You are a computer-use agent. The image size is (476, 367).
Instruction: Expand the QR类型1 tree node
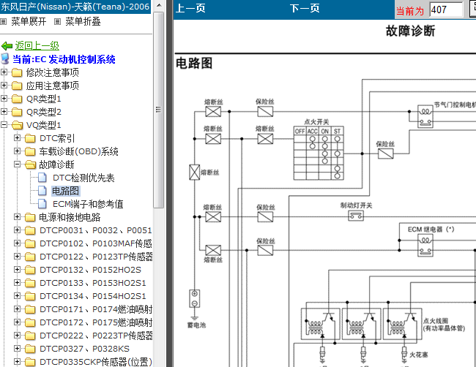pos(4,99)
